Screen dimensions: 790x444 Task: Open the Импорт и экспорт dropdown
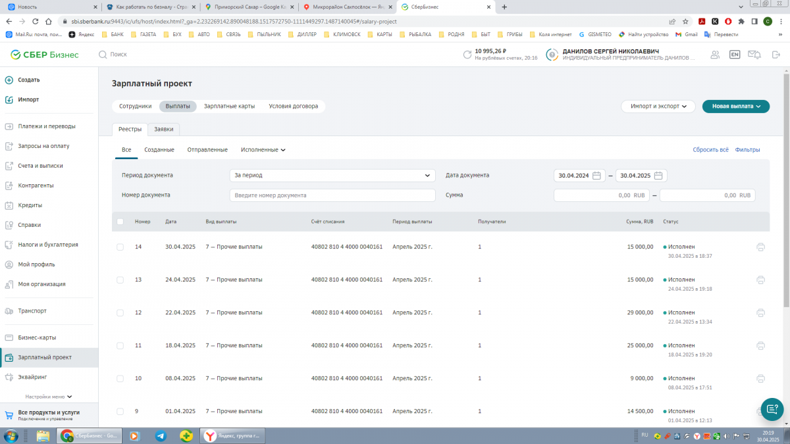(x=658, y=106)
